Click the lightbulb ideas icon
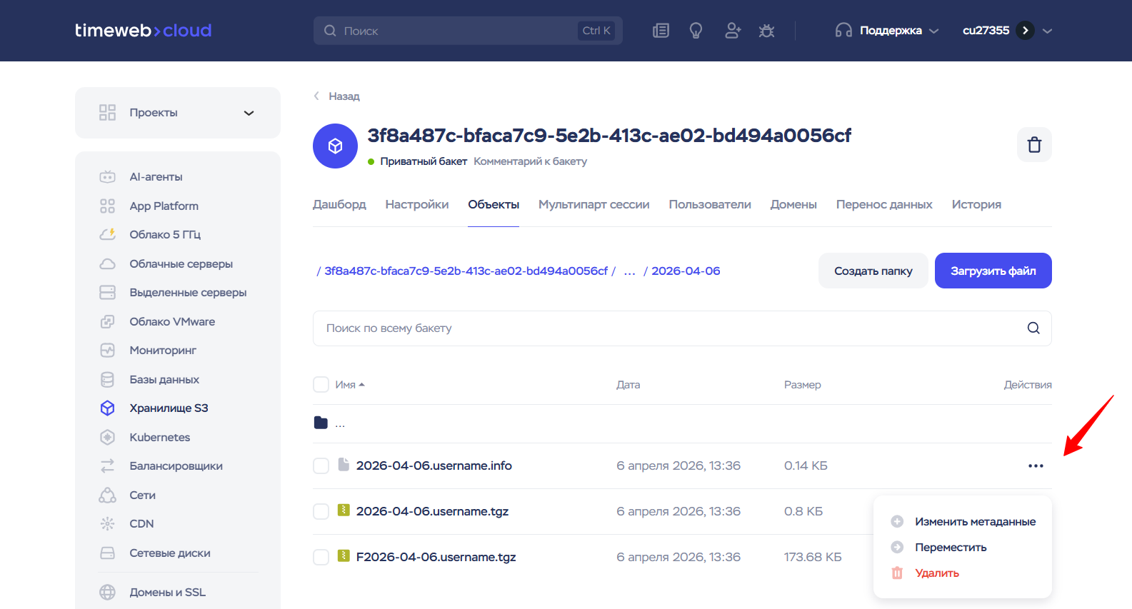The image size is (1132, 609). coord(696,31)
